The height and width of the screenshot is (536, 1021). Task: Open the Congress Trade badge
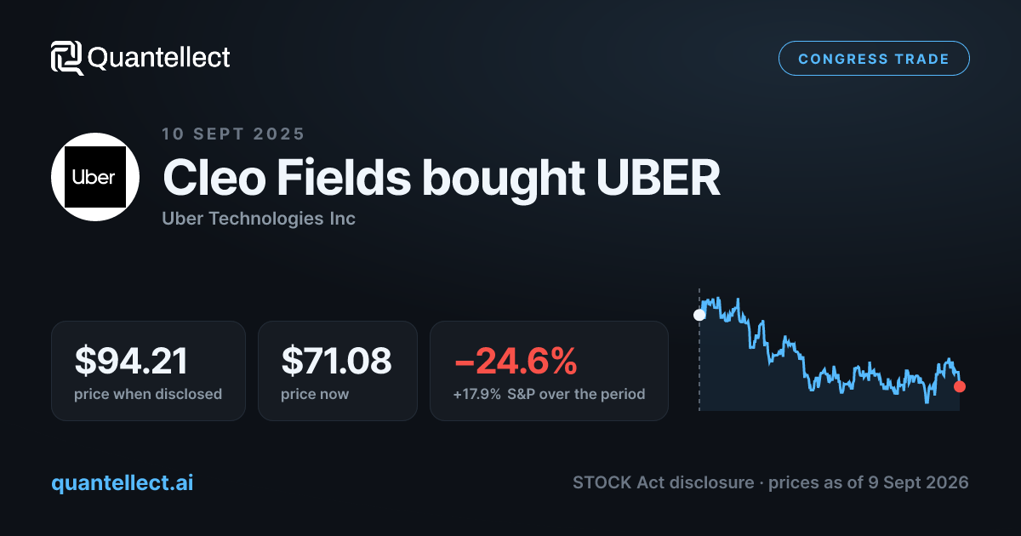[x=874, y=59]
